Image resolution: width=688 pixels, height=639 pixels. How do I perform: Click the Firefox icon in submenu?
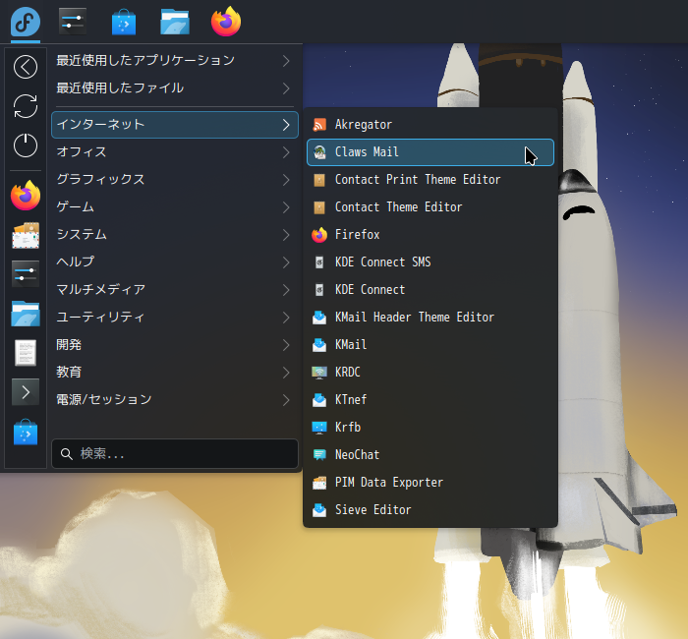coord(319,235)
